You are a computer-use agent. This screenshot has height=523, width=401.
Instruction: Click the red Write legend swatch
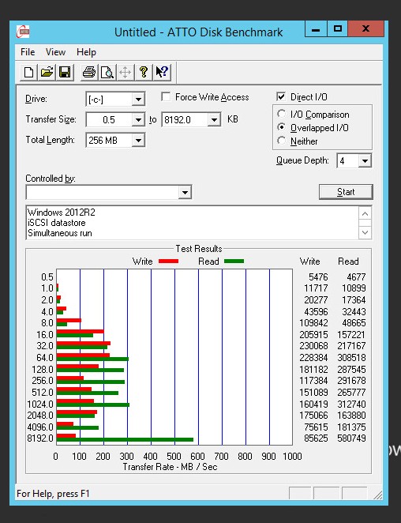[x=168, y=261]
